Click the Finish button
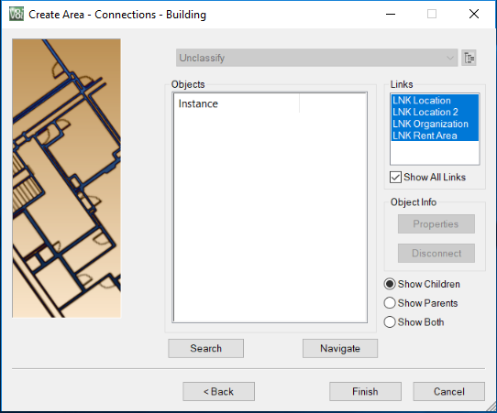The height and width of the screenshot is (413, 497). click(365, 391)
